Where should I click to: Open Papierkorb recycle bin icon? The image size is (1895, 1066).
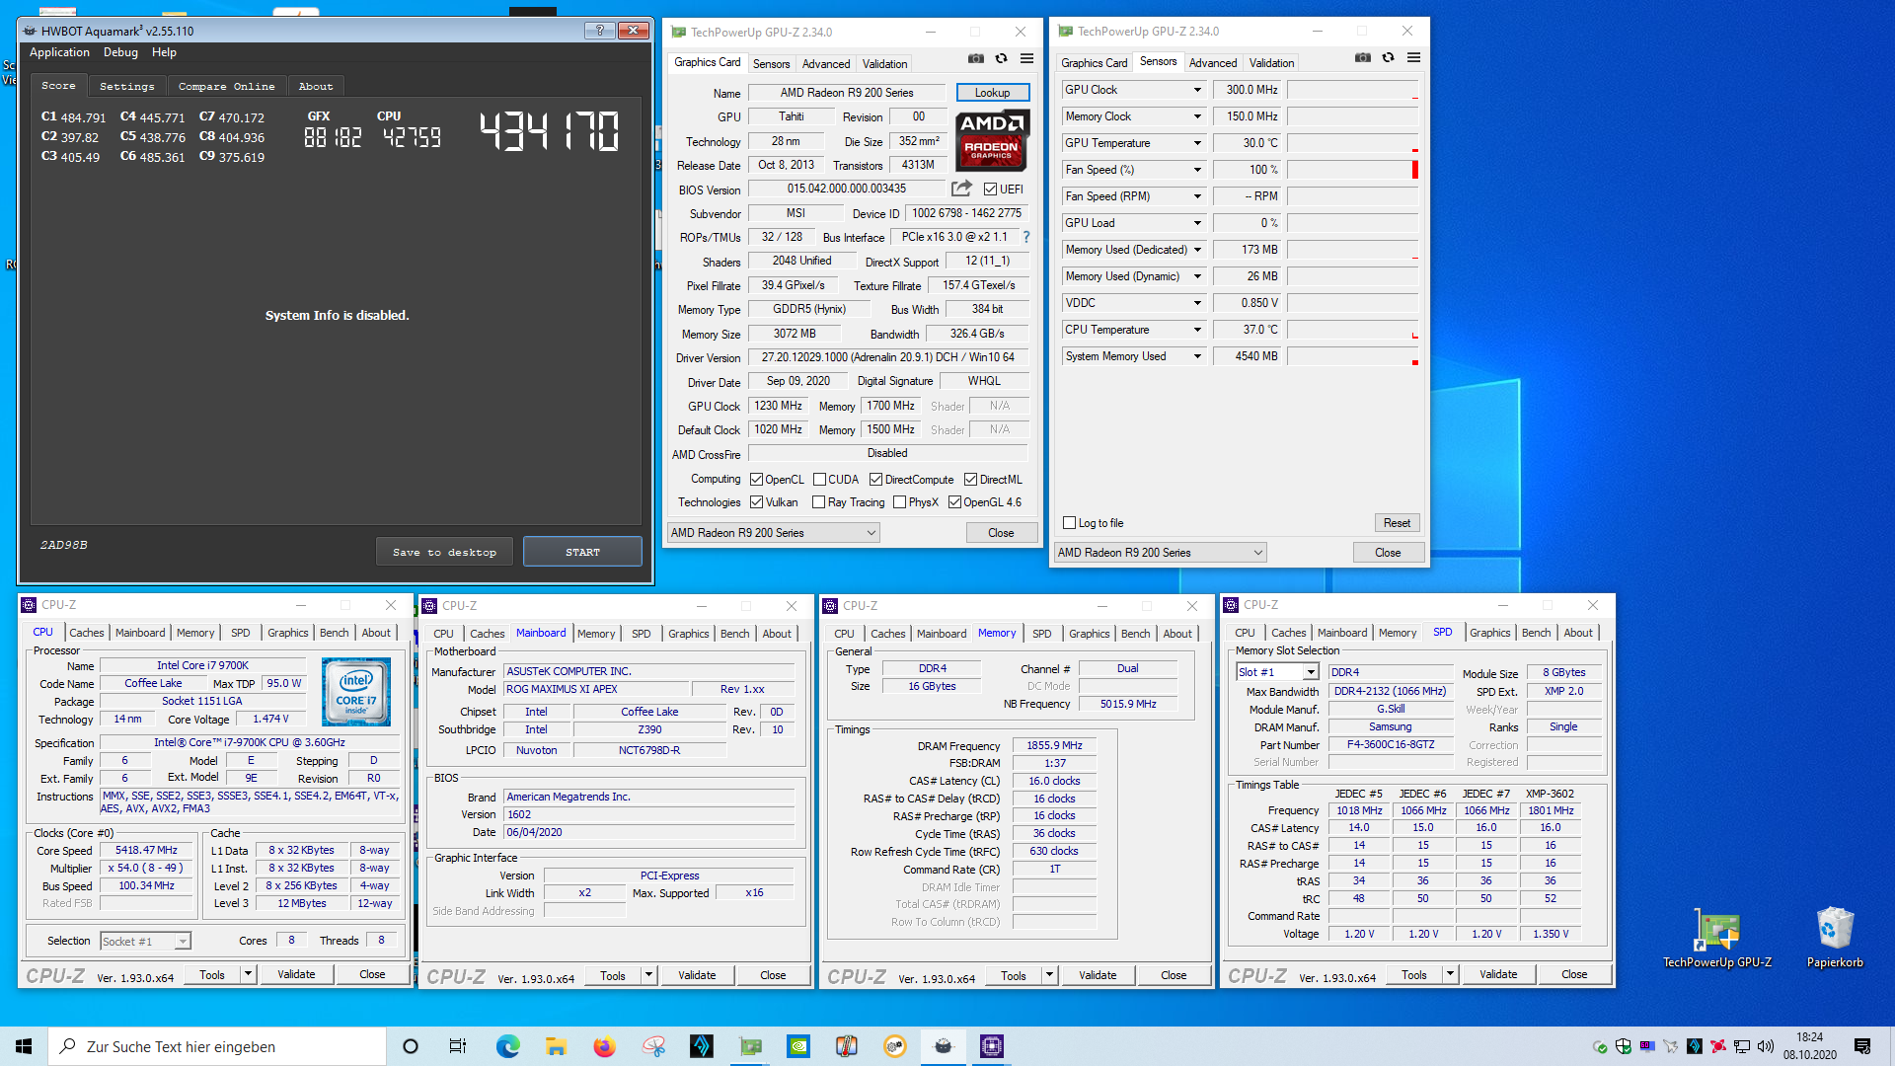point(1835,940)
